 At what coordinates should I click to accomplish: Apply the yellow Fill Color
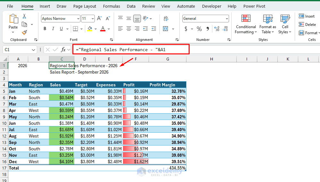(x=90, y=29)
